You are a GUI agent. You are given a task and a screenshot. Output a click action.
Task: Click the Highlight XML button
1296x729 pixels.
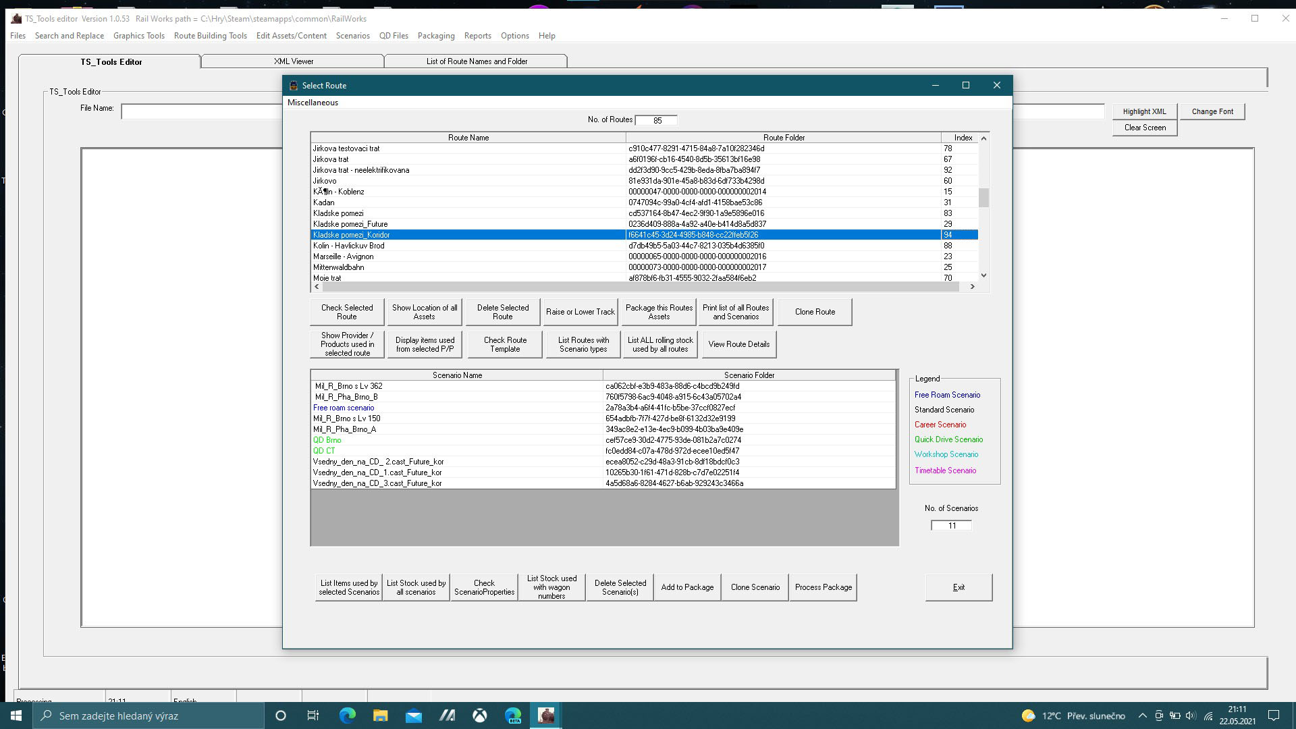pos(1145,111)
